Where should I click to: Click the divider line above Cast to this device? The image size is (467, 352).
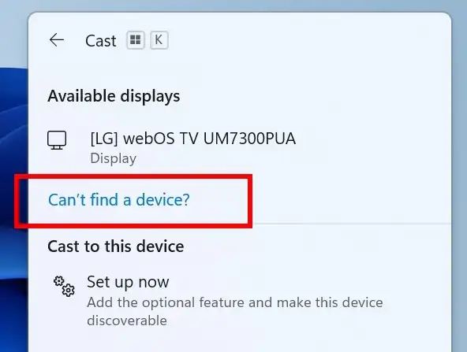pos(352,223)
